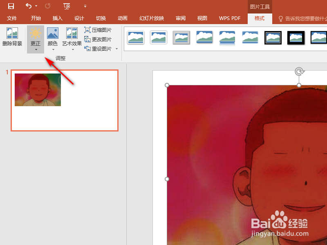Click the lightbulb Tell Me icon
The width and height of the screenshot is (327, 245).
[281, 19]
